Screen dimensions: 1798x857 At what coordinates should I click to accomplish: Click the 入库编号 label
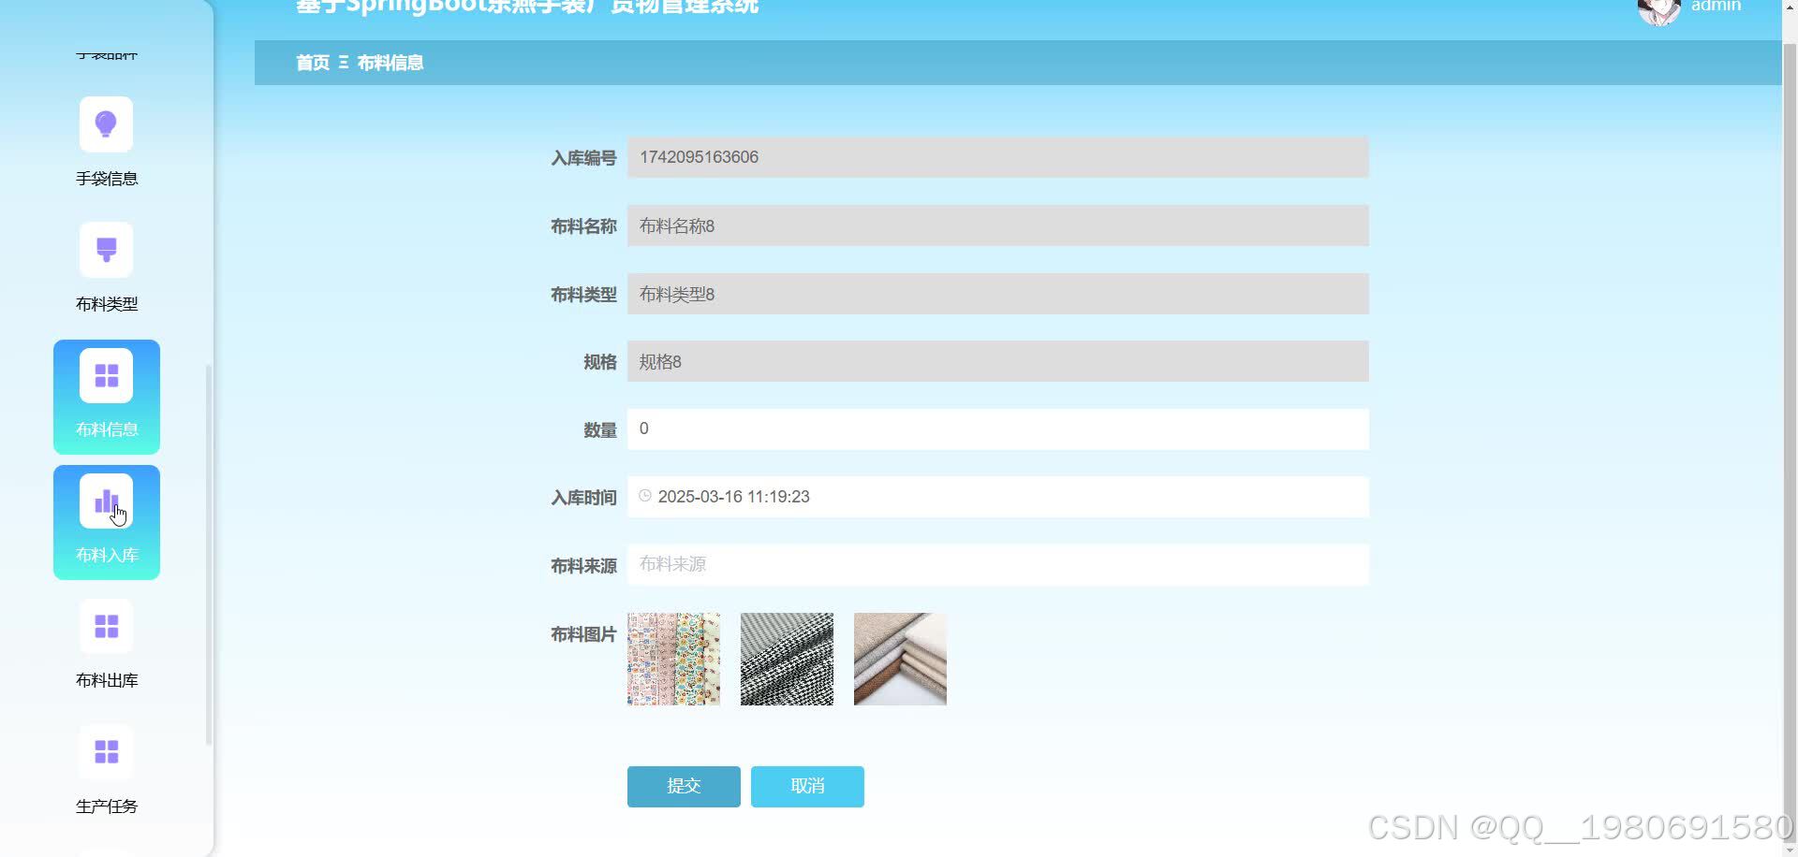[583, 158]
